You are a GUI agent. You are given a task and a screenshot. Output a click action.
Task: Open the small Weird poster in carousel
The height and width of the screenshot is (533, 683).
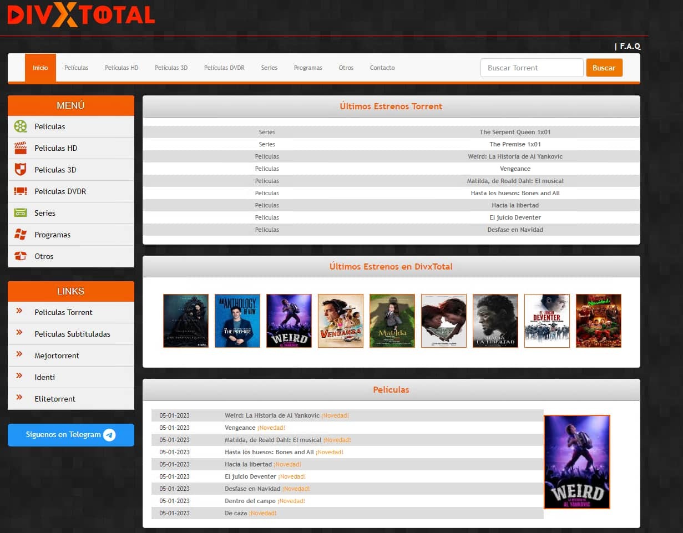(x=289, y=321)
